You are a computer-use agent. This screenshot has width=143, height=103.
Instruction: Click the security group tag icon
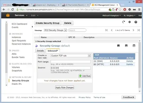coord(37,46)
